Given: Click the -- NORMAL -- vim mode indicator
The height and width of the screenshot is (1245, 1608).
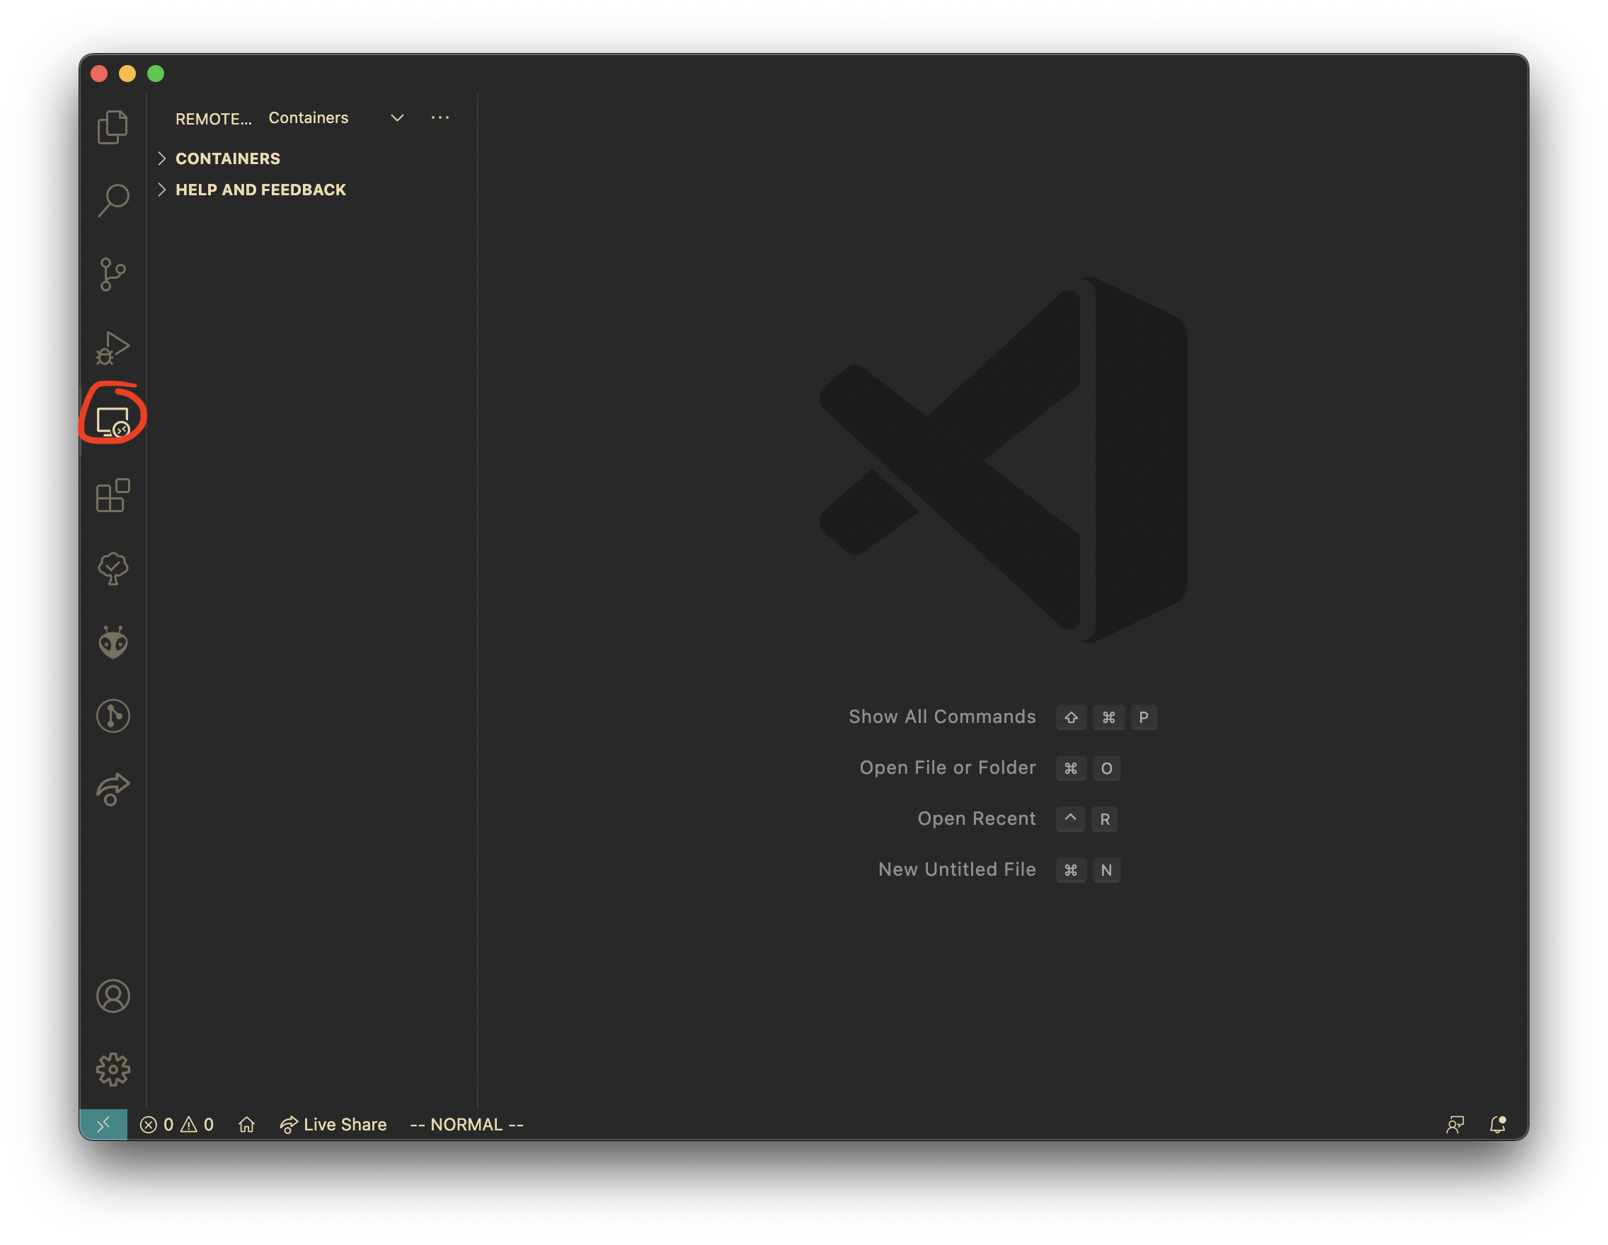Looking at the screenshot, I should pos(466,1124).
